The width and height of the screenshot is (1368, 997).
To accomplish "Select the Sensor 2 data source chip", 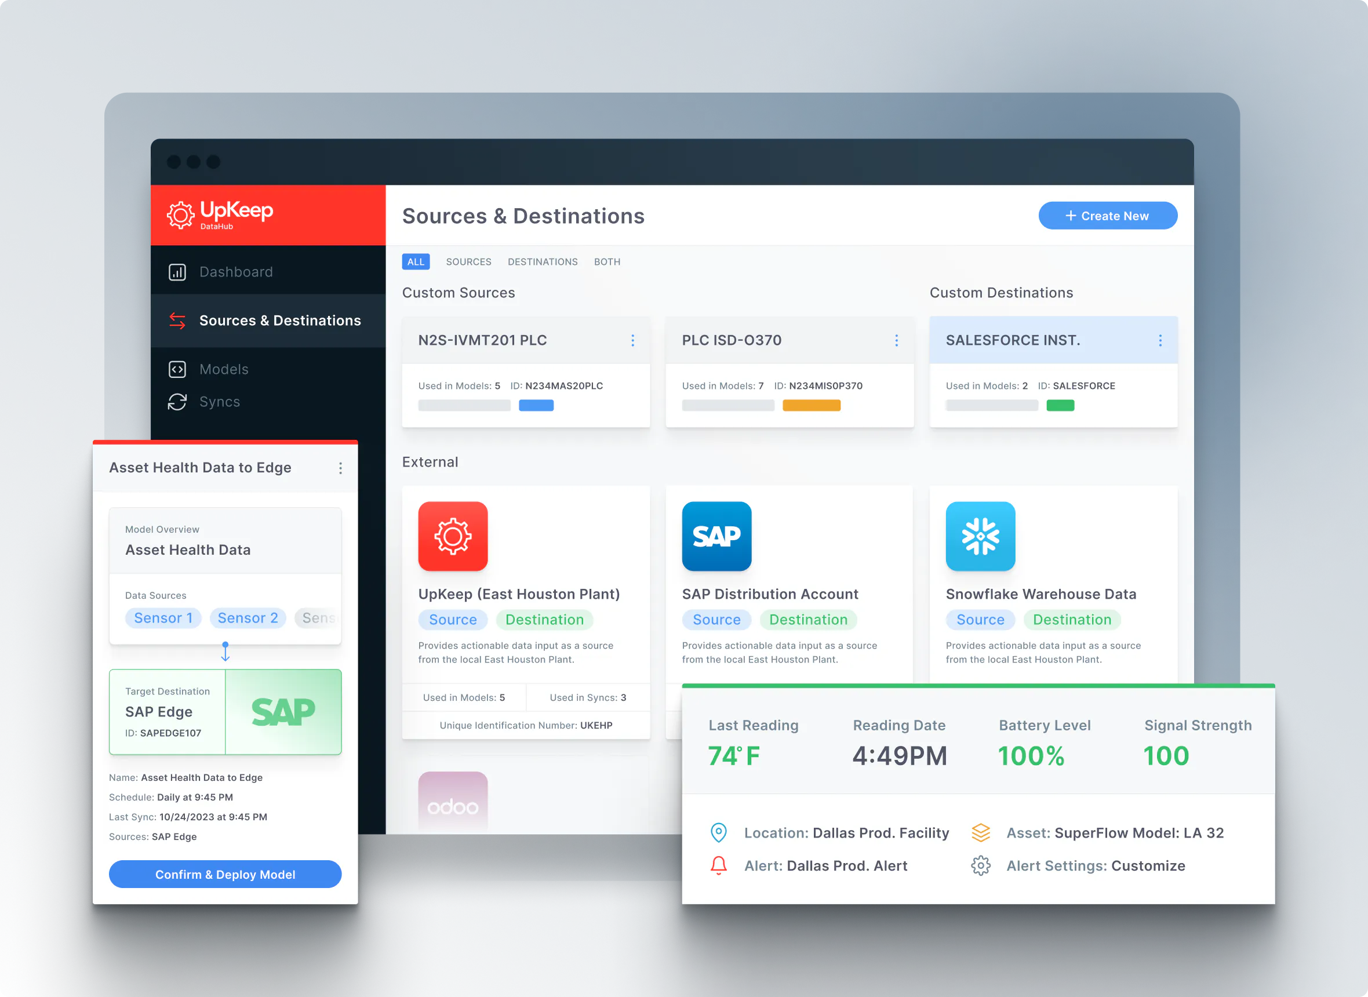I will click(x=248, y=617).
